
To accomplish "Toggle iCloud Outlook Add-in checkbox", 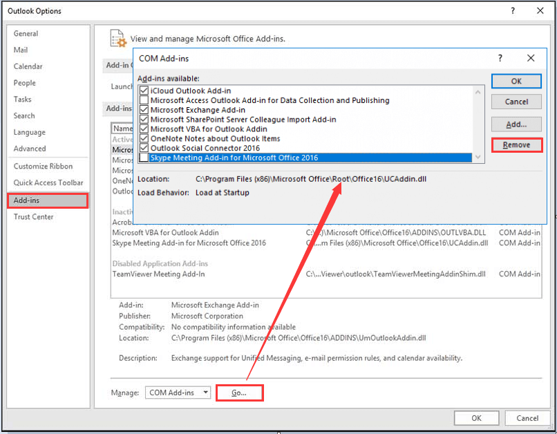I will 144,91.
